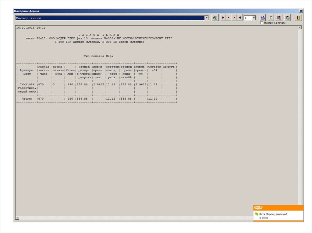Screen dimensions: 312x233
Task: Select the Расход ткани report name field
Action: 110,18
